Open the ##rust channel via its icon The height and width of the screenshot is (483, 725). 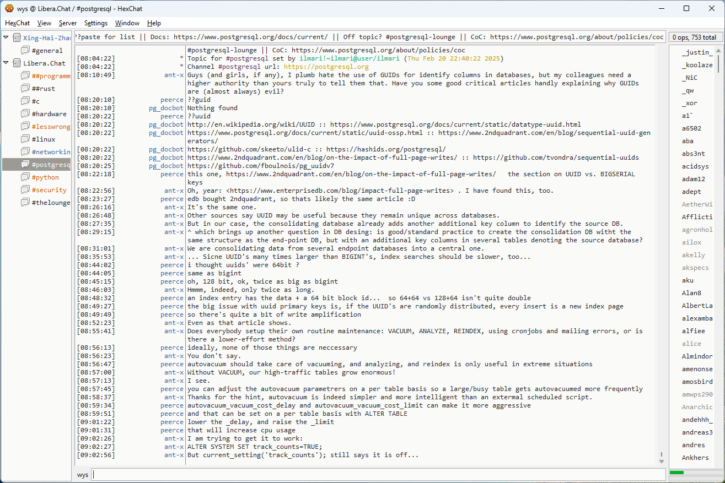25,89
